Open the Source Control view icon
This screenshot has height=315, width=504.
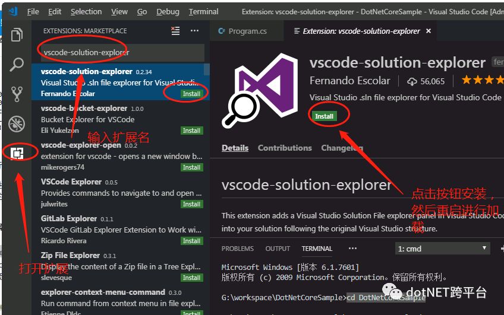coord(17,94)
